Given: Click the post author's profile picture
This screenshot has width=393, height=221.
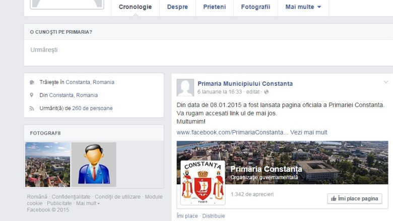Looking at the screenshot, I should tap(185, 88).
